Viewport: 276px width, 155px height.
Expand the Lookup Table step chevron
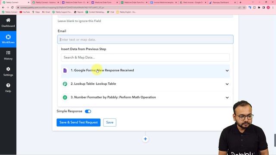[x=227, y=84]
